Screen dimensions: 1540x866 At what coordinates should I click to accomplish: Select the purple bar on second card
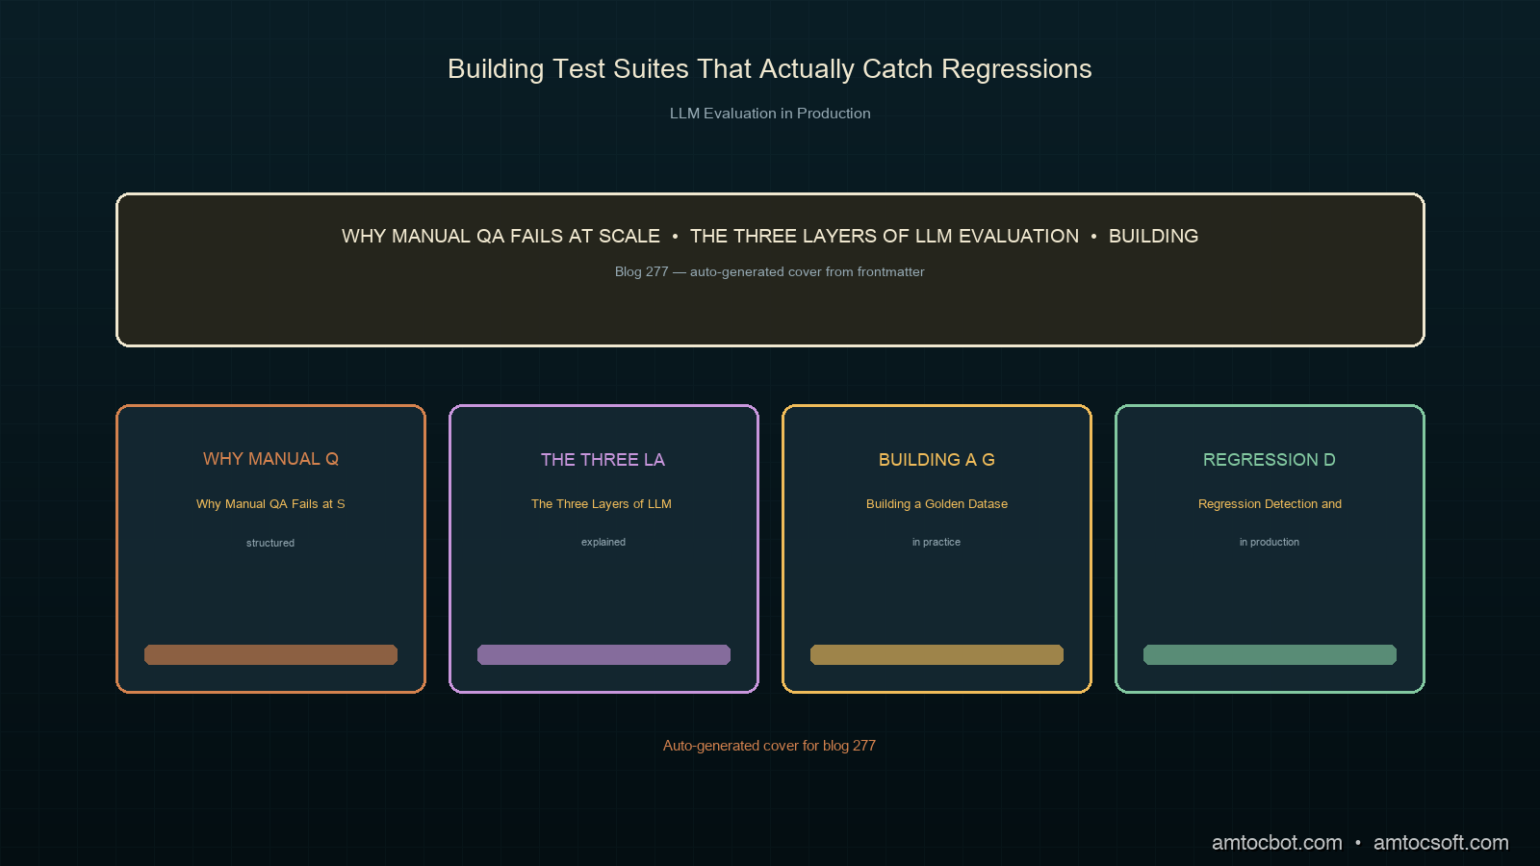coord(603,655)
